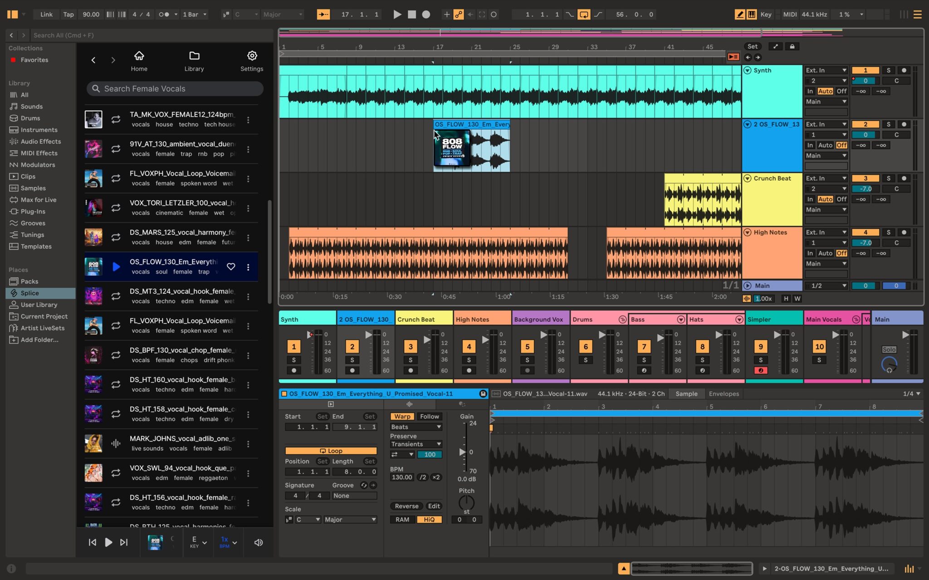The height and width of the screenshot is (580, 929).
Task: Favorite OS_FLOW_130_Em sample with heart icon
Action: point(231,266)
